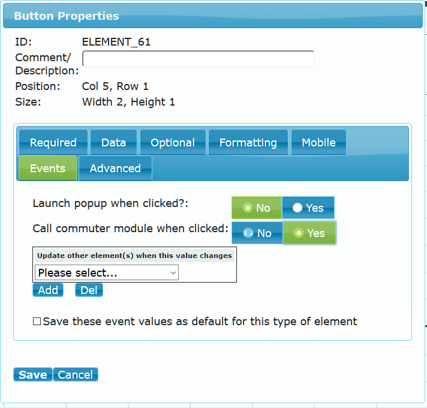Click the ELEMENT_61 ID text
The width and height of the screenshot is (427, 408).
116,41
